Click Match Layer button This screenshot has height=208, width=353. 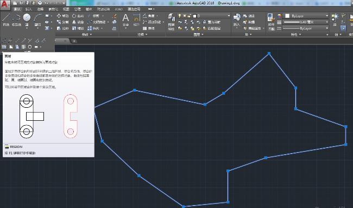212,28
